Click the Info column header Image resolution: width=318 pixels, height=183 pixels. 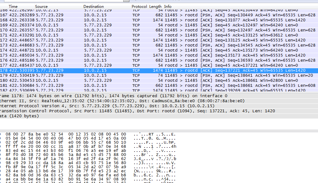[168, 6]
